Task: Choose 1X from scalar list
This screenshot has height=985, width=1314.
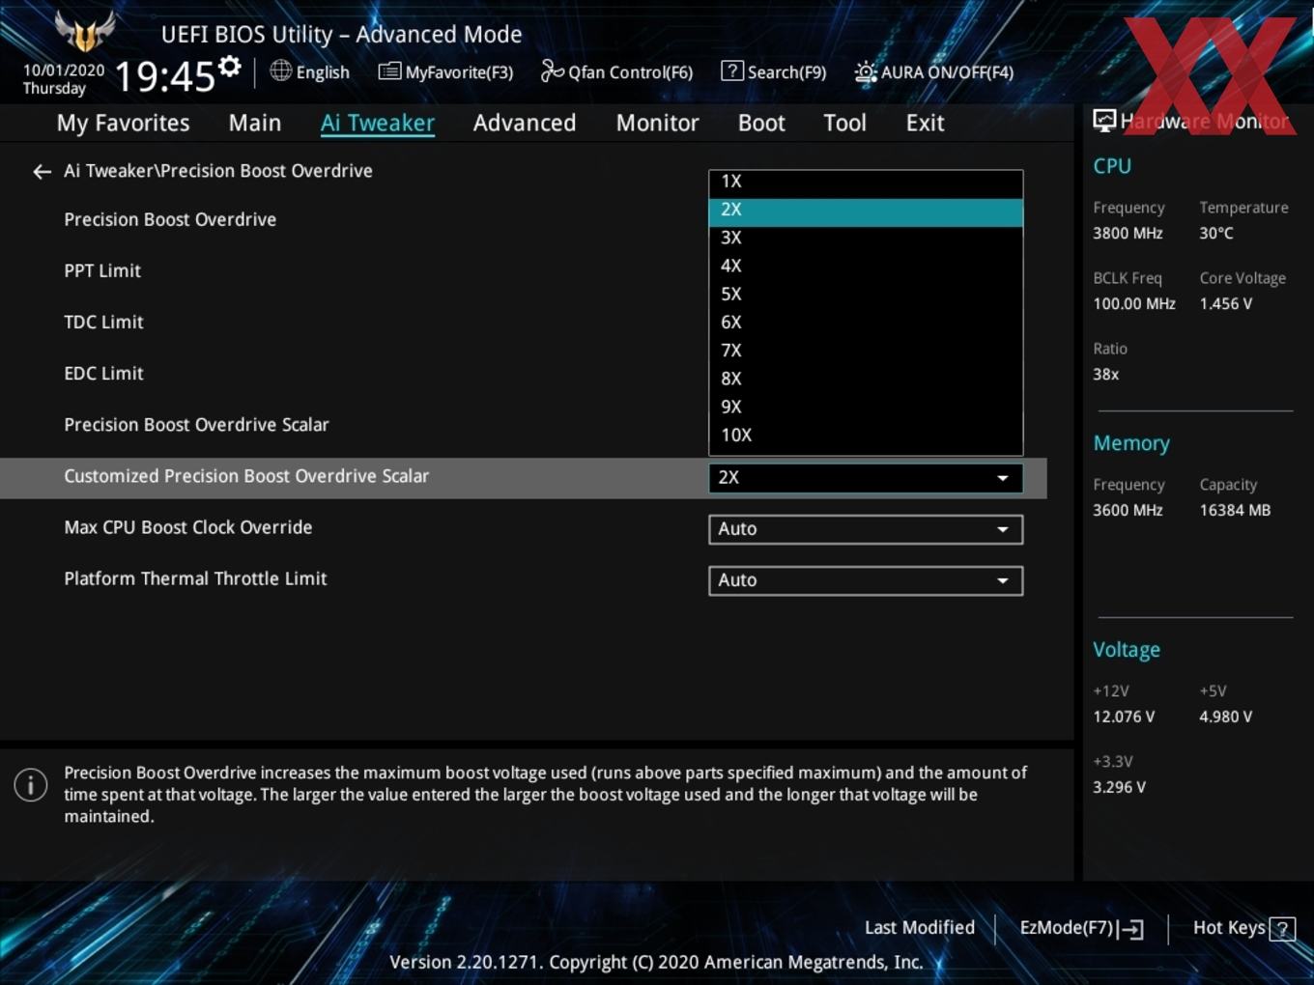Action: coord(866,182)
